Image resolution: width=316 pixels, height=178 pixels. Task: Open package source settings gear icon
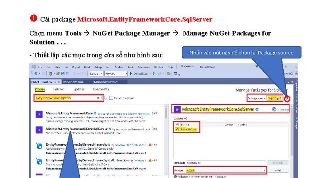[287, 98]
